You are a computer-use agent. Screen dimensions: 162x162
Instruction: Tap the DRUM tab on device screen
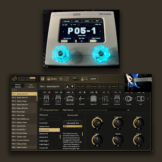pyautogui.click(x=77, y=21)
